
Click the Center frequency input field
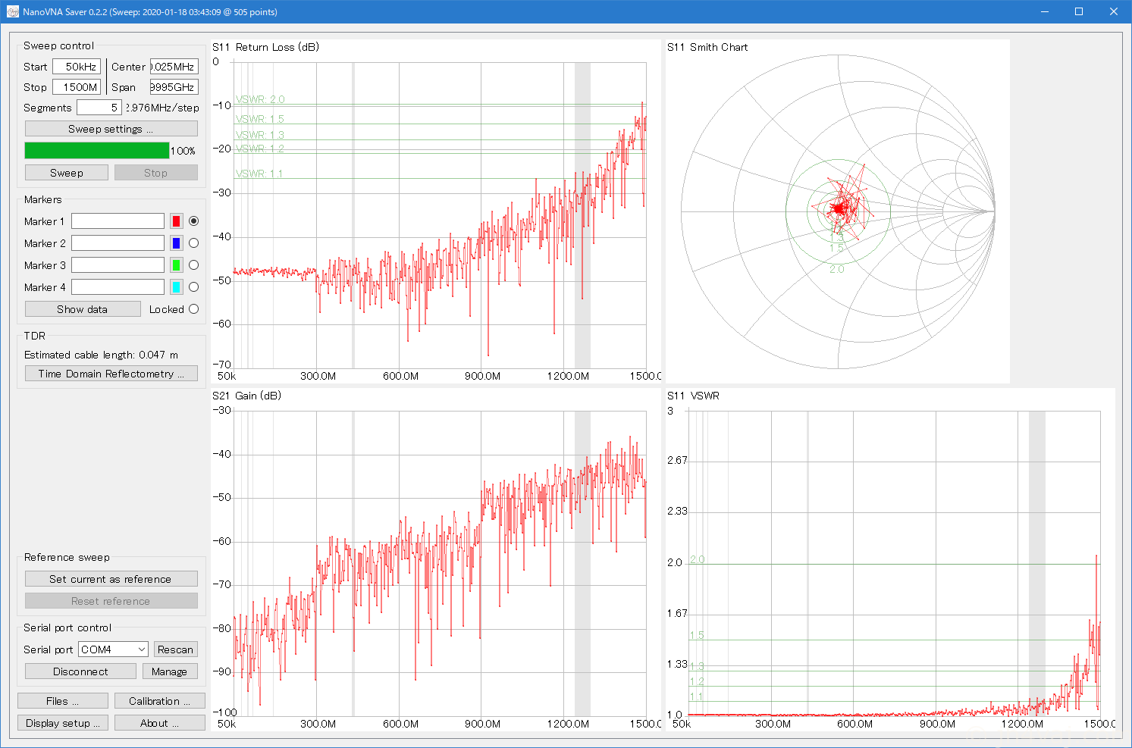174,67
